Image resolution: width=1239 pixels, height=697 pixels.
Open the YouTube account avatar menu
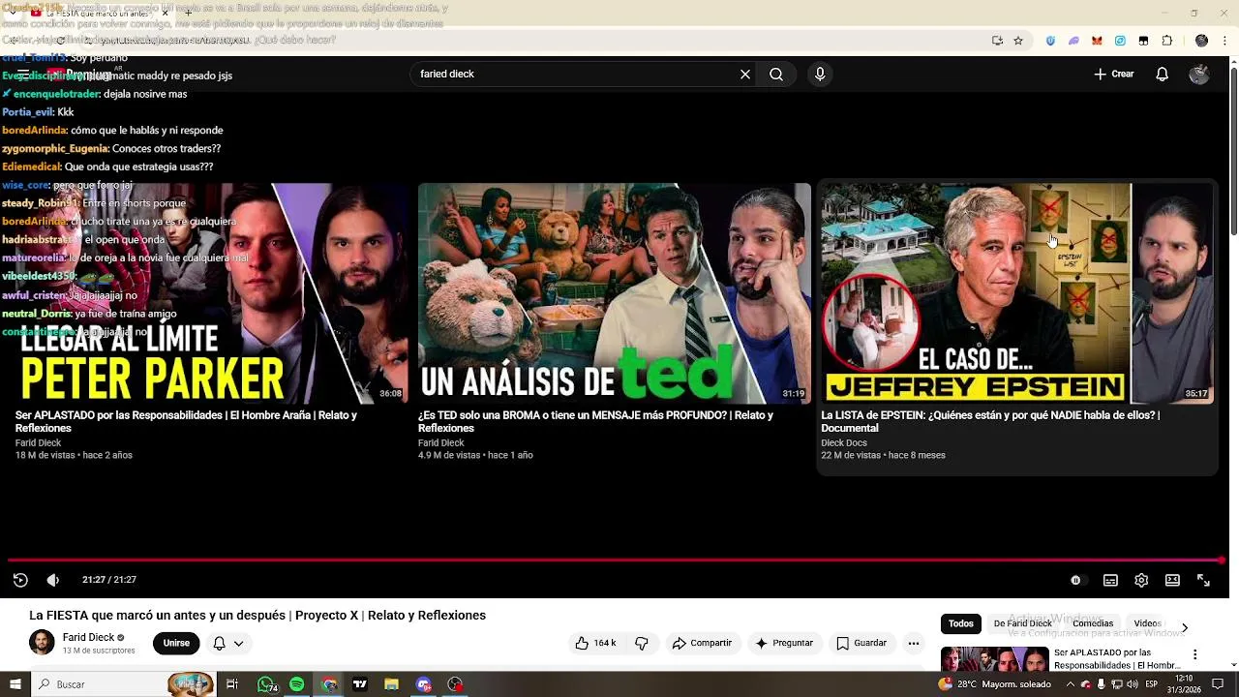1199,74
